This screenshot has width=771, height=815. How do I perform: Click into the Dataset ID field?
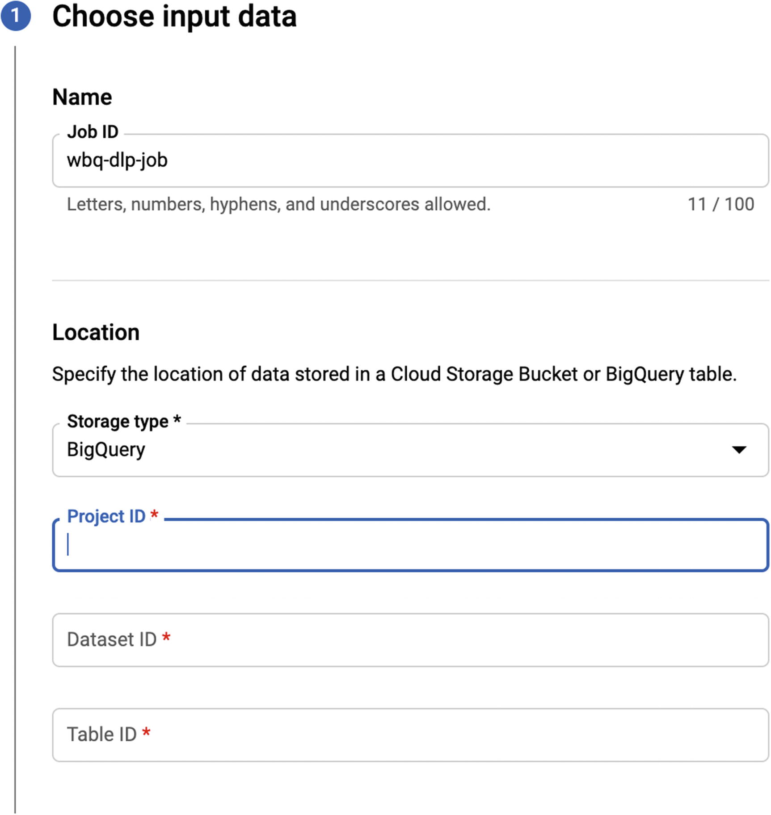(410, 640)
